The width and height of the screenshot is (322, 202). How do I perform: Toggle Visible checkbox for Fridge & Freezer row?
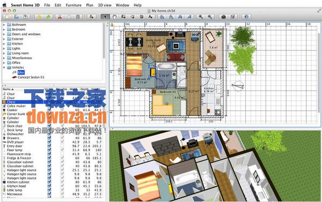tap(49, 158)
